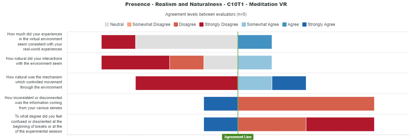Click Strongly Disagree bar in confused or disoriented row
The image size is (412, 140).
[x=340, y=125]
